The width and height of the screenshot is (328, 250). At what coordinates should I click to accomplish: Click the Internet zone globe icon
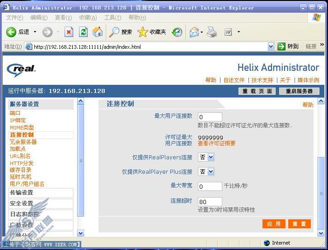click(x=267, y=243)
